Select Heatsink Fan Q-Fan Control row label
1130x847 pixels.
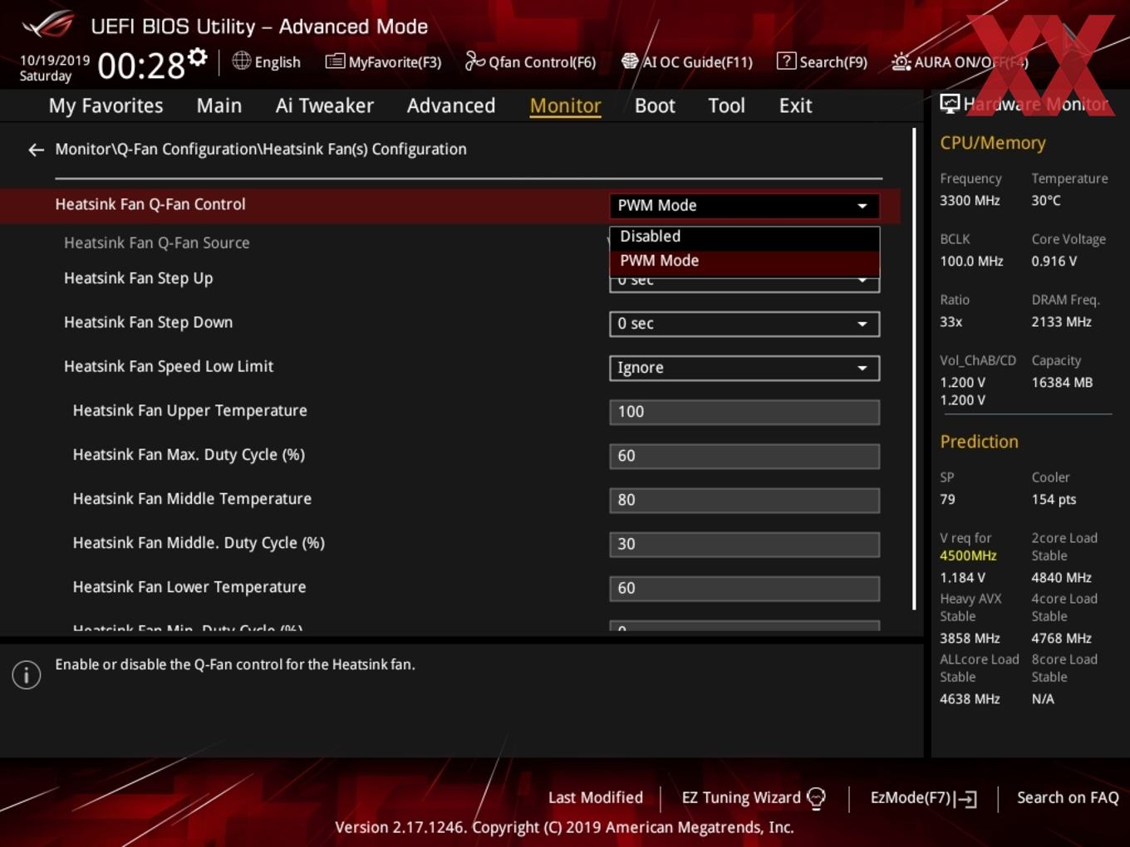[150, 204]
